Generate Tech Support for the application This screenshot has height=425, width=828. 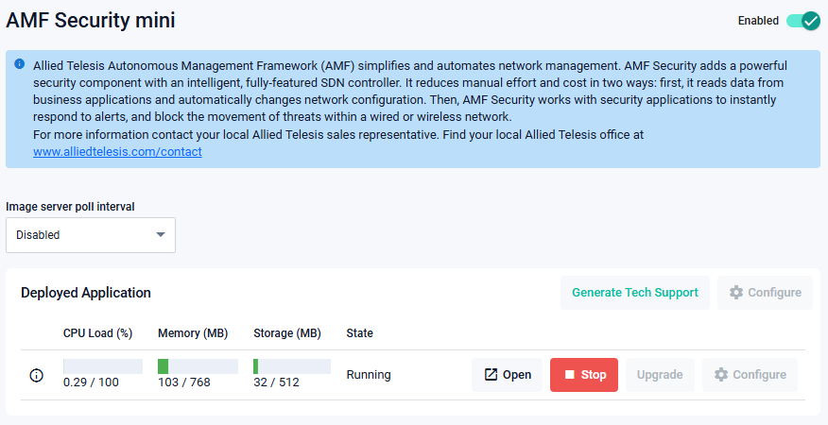click(635, 293)
